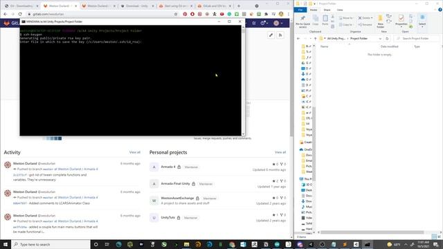This screenshot has height=249, width=443.
Task: Click the edit profile pencil icon on GitLab
Action: (271, 35)
